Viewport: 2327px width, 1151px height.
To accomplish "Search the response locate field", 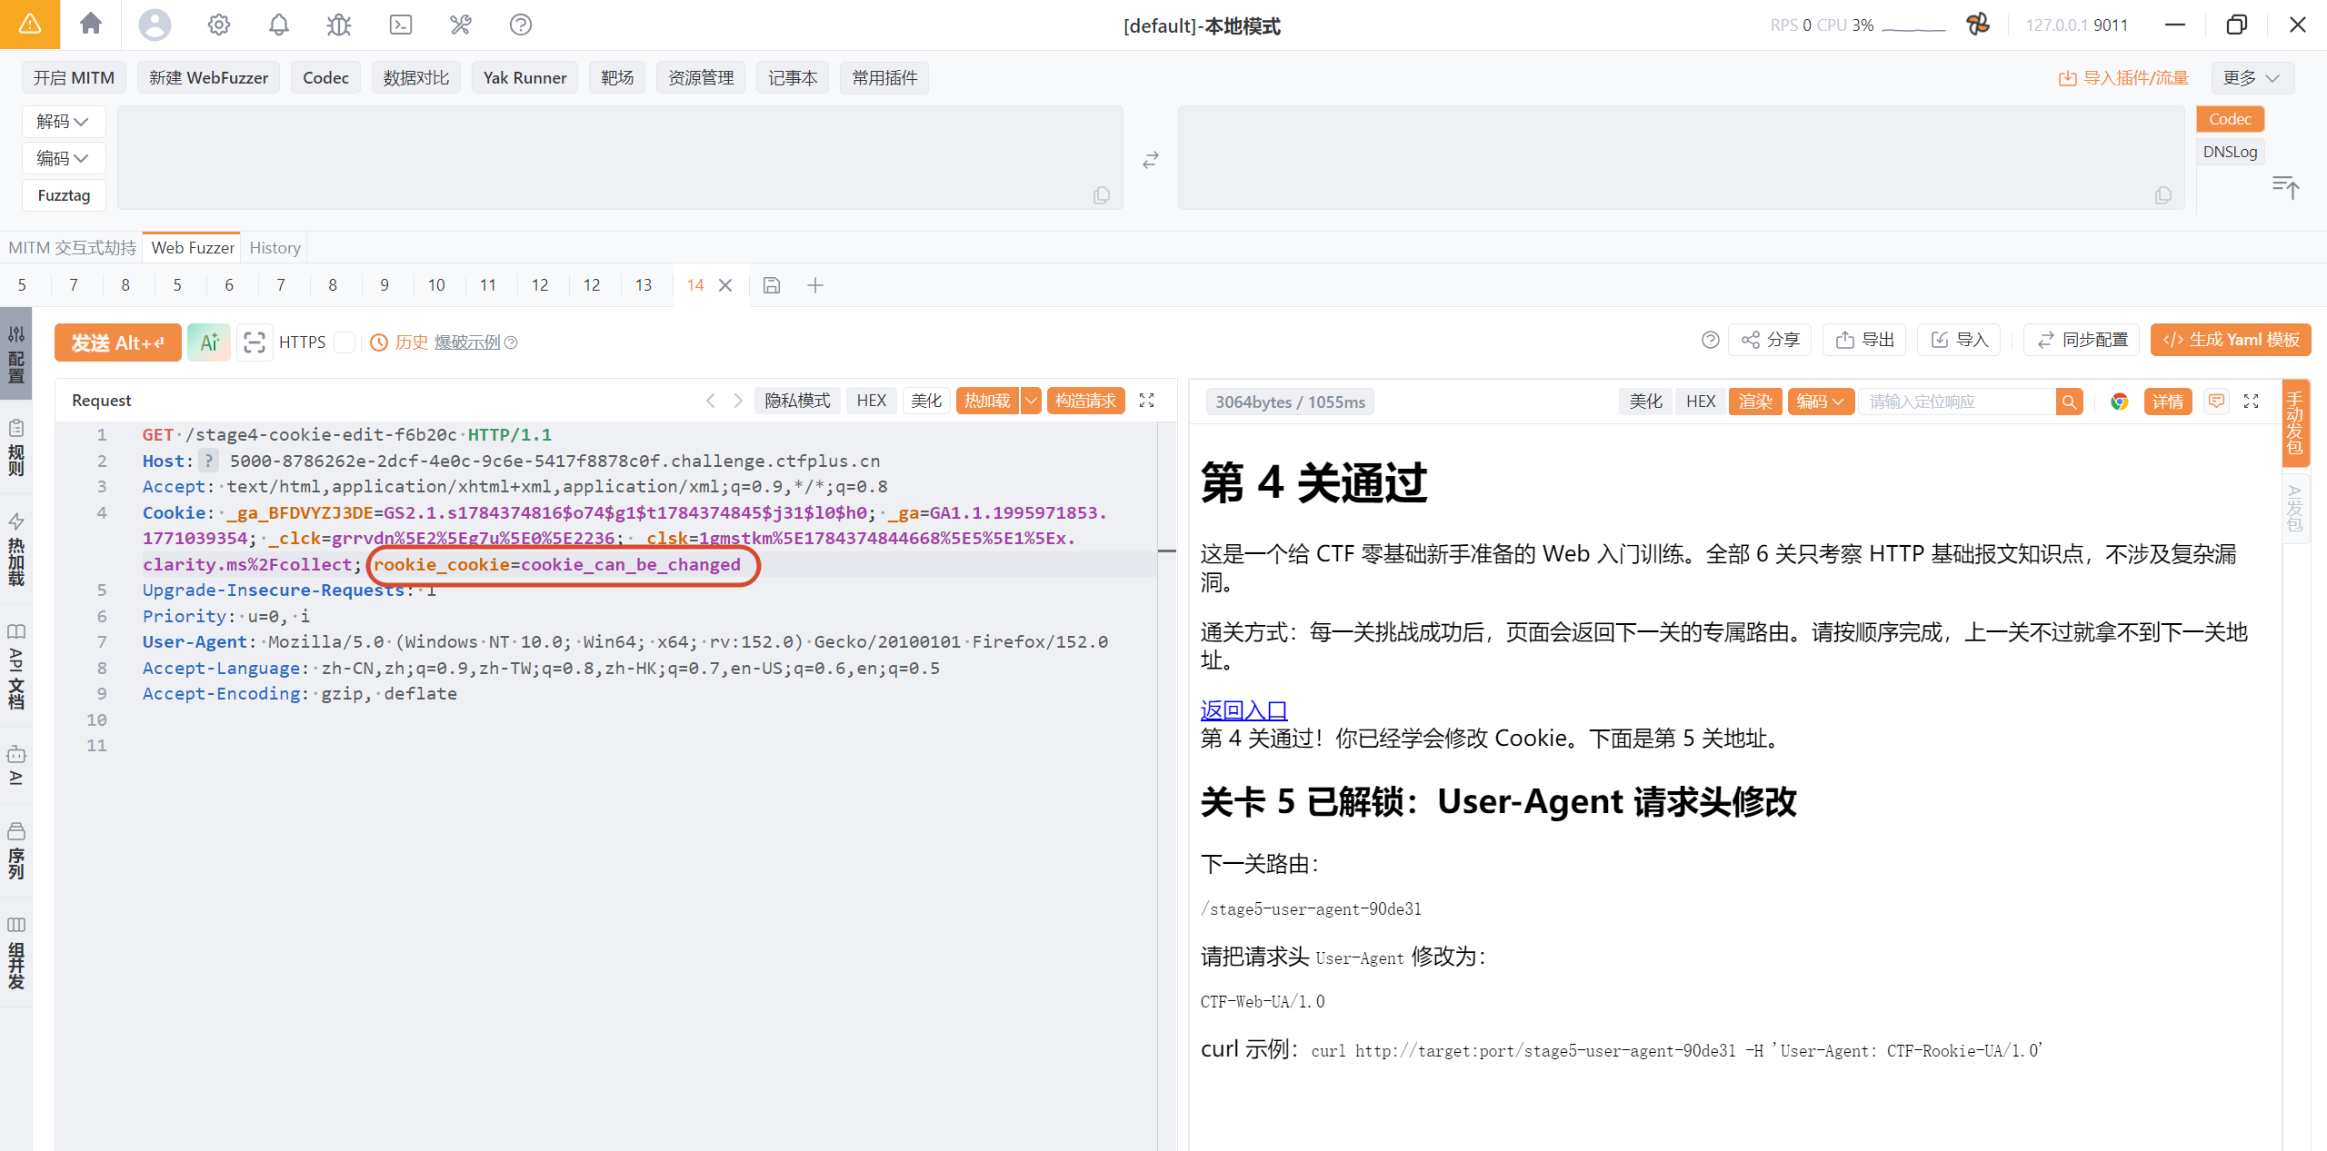I will (x=2069, y=402).
